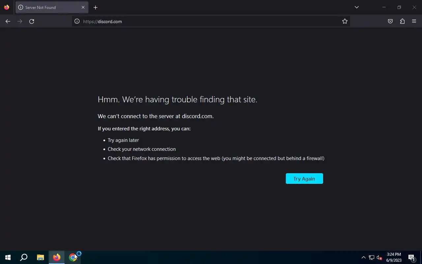Show hidden system tray icons
This screenshot has height=264, width=422.
364,257
